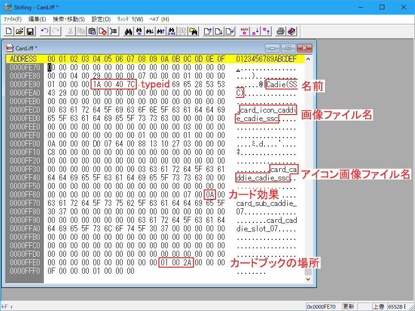Click byte 1A in row 0000FE90

click(96, 84)
